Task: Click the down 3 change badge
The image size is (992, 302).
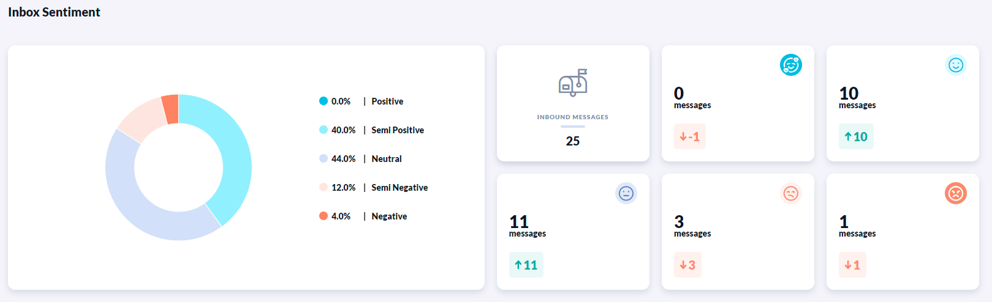Action: [x=687, y=265]
